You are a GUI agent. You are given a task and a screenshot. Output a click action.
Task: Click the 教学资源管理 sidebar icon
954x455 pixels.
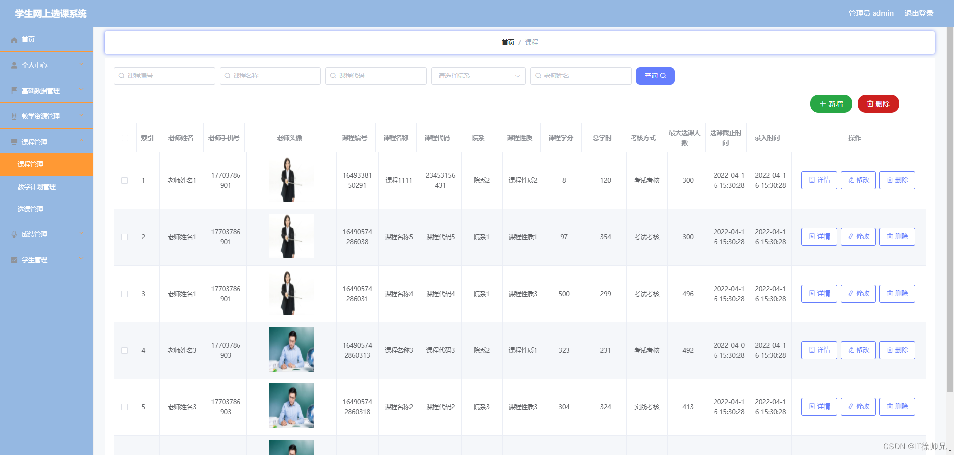[x=13, y=115]
